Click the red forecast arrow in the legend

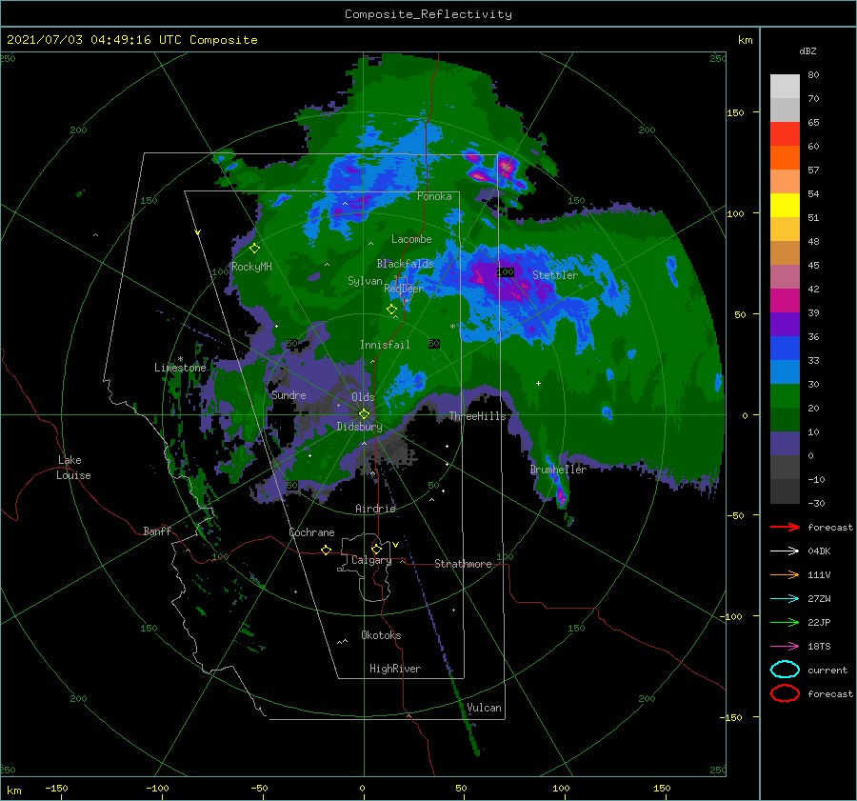(x=785, y=527)
